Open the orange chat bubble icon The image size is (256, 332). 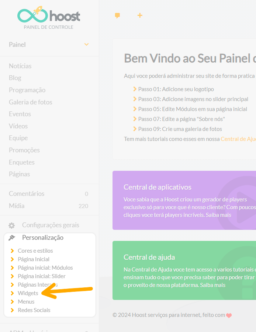point(117,15)
